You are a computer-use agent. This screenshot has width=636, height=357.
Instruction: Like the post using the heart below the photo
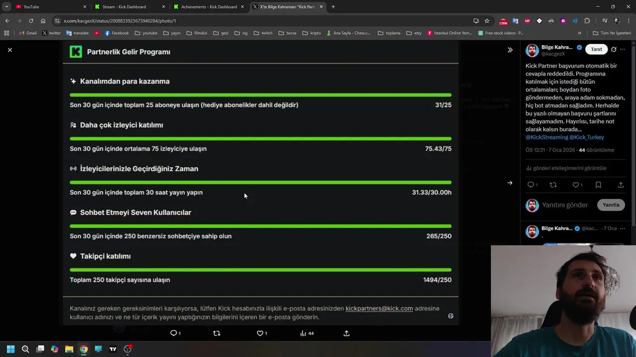pos(262,333)
